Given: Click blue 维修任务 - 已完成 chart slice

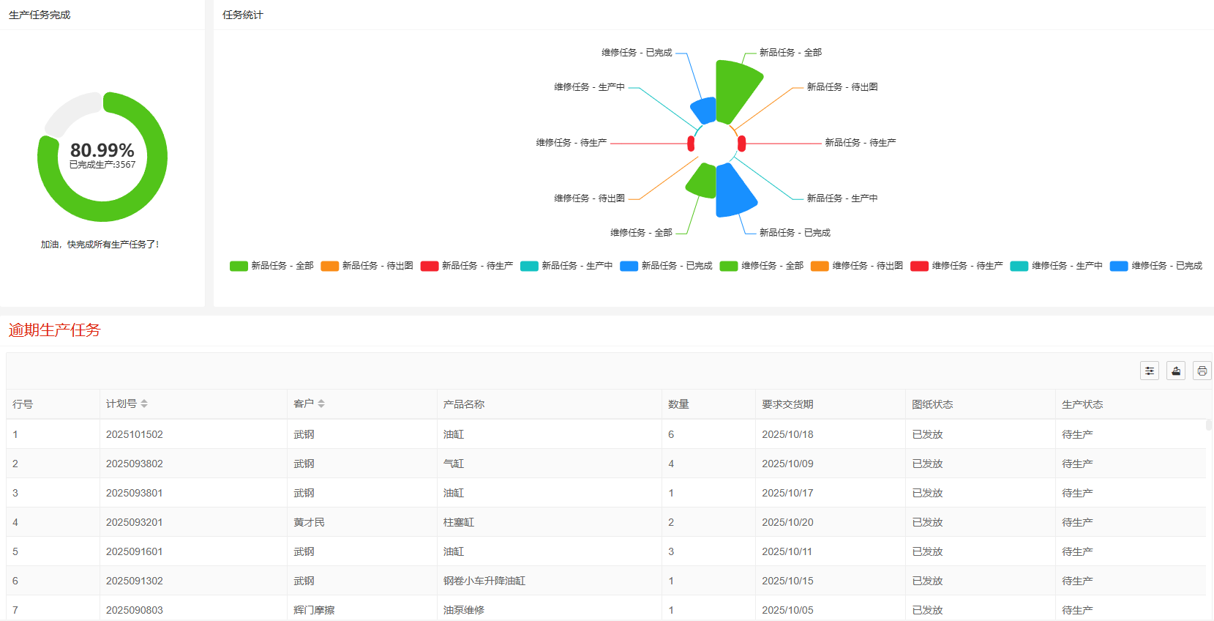Looking at the screenshot, I should pos(705,111).
